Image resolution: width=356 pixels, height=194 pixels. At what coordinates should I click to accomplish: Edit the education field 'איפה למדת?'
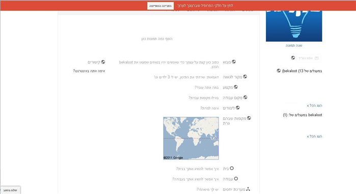pos(209,108)
